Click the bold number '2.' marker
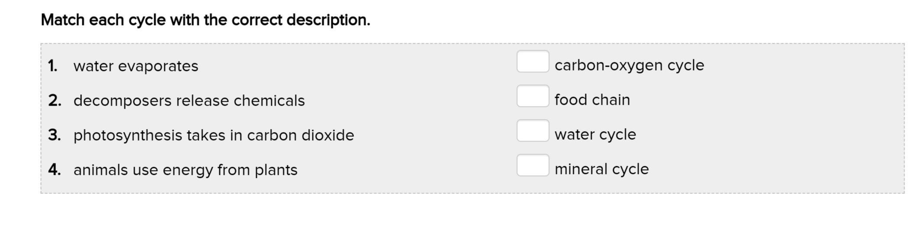921x233 pixels. click(55, 101)
